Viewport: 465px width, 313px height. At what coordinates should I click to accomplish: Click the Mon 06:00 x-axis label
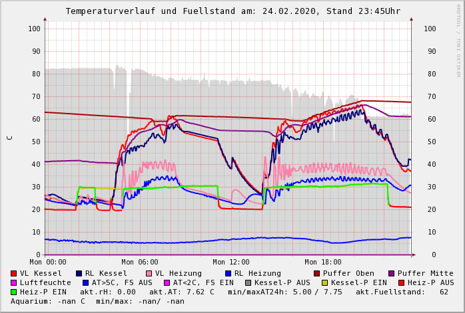tap(140, 262)
